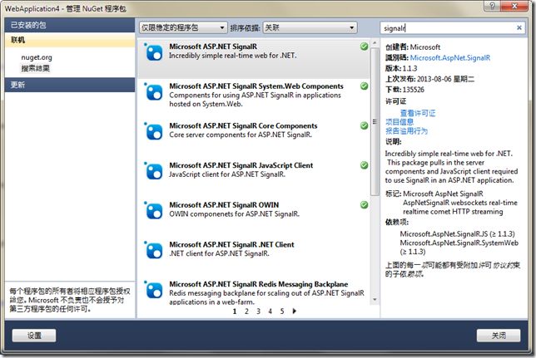Open the 排序依据 关联 sort dropdown
This screenshot has height=358, width=536.
point(310,27)
